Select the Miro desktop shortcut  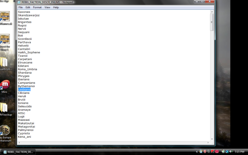pyautogui.click(x=5, y=86)
